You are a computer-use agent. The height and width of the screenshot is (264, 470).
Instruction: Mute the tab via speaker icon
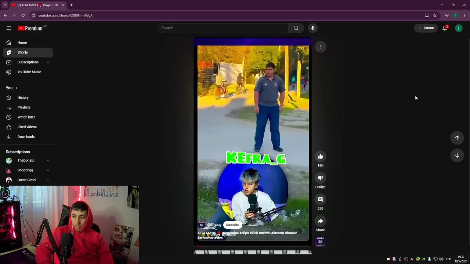pos(57,5)
